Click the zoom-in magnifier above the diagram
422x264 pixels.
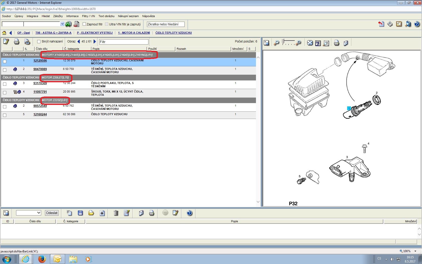point(298,43)
